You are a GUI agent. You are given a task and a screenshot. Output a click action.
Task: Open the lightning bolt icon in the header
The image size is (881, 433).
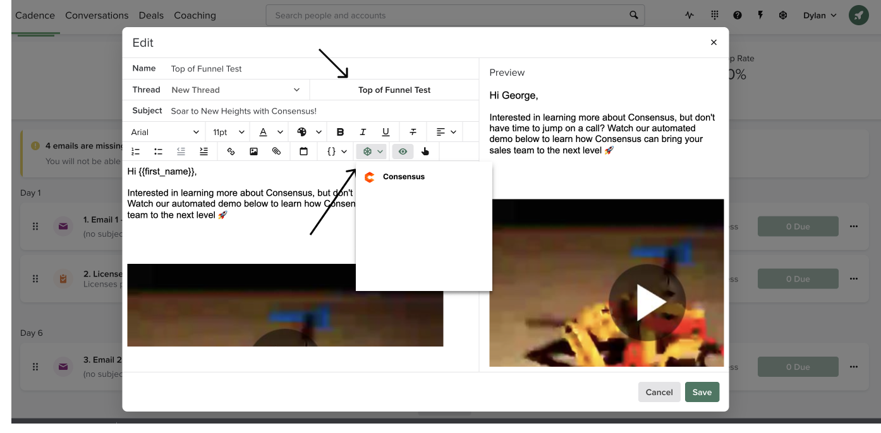pos(760,15)
